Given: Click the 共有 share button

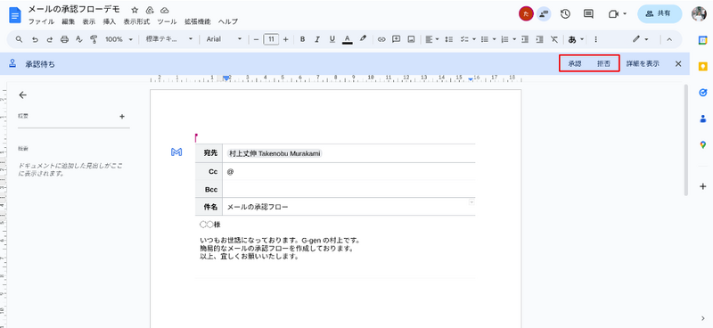Looking at the screenshot, I should (660, 14).
